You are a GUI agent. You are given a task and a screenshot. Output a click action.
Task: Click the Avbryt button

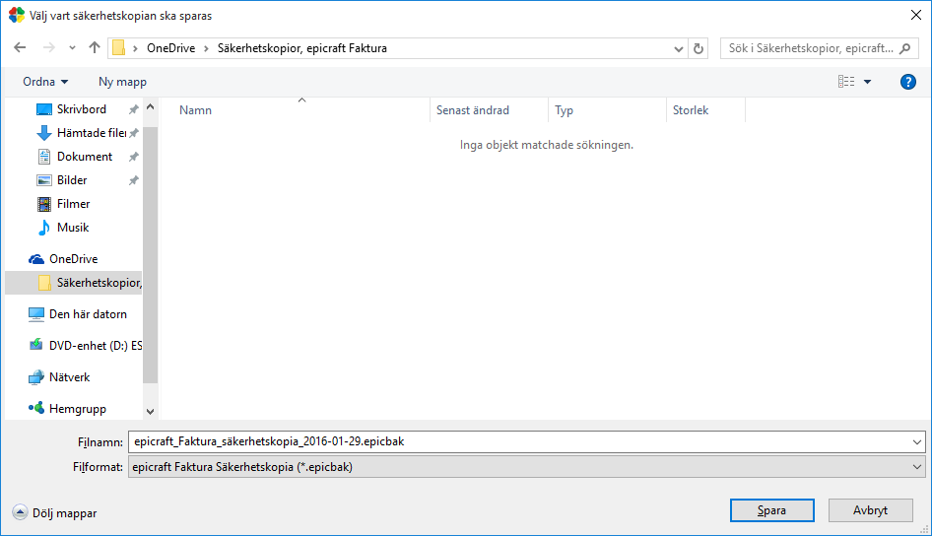870,510
